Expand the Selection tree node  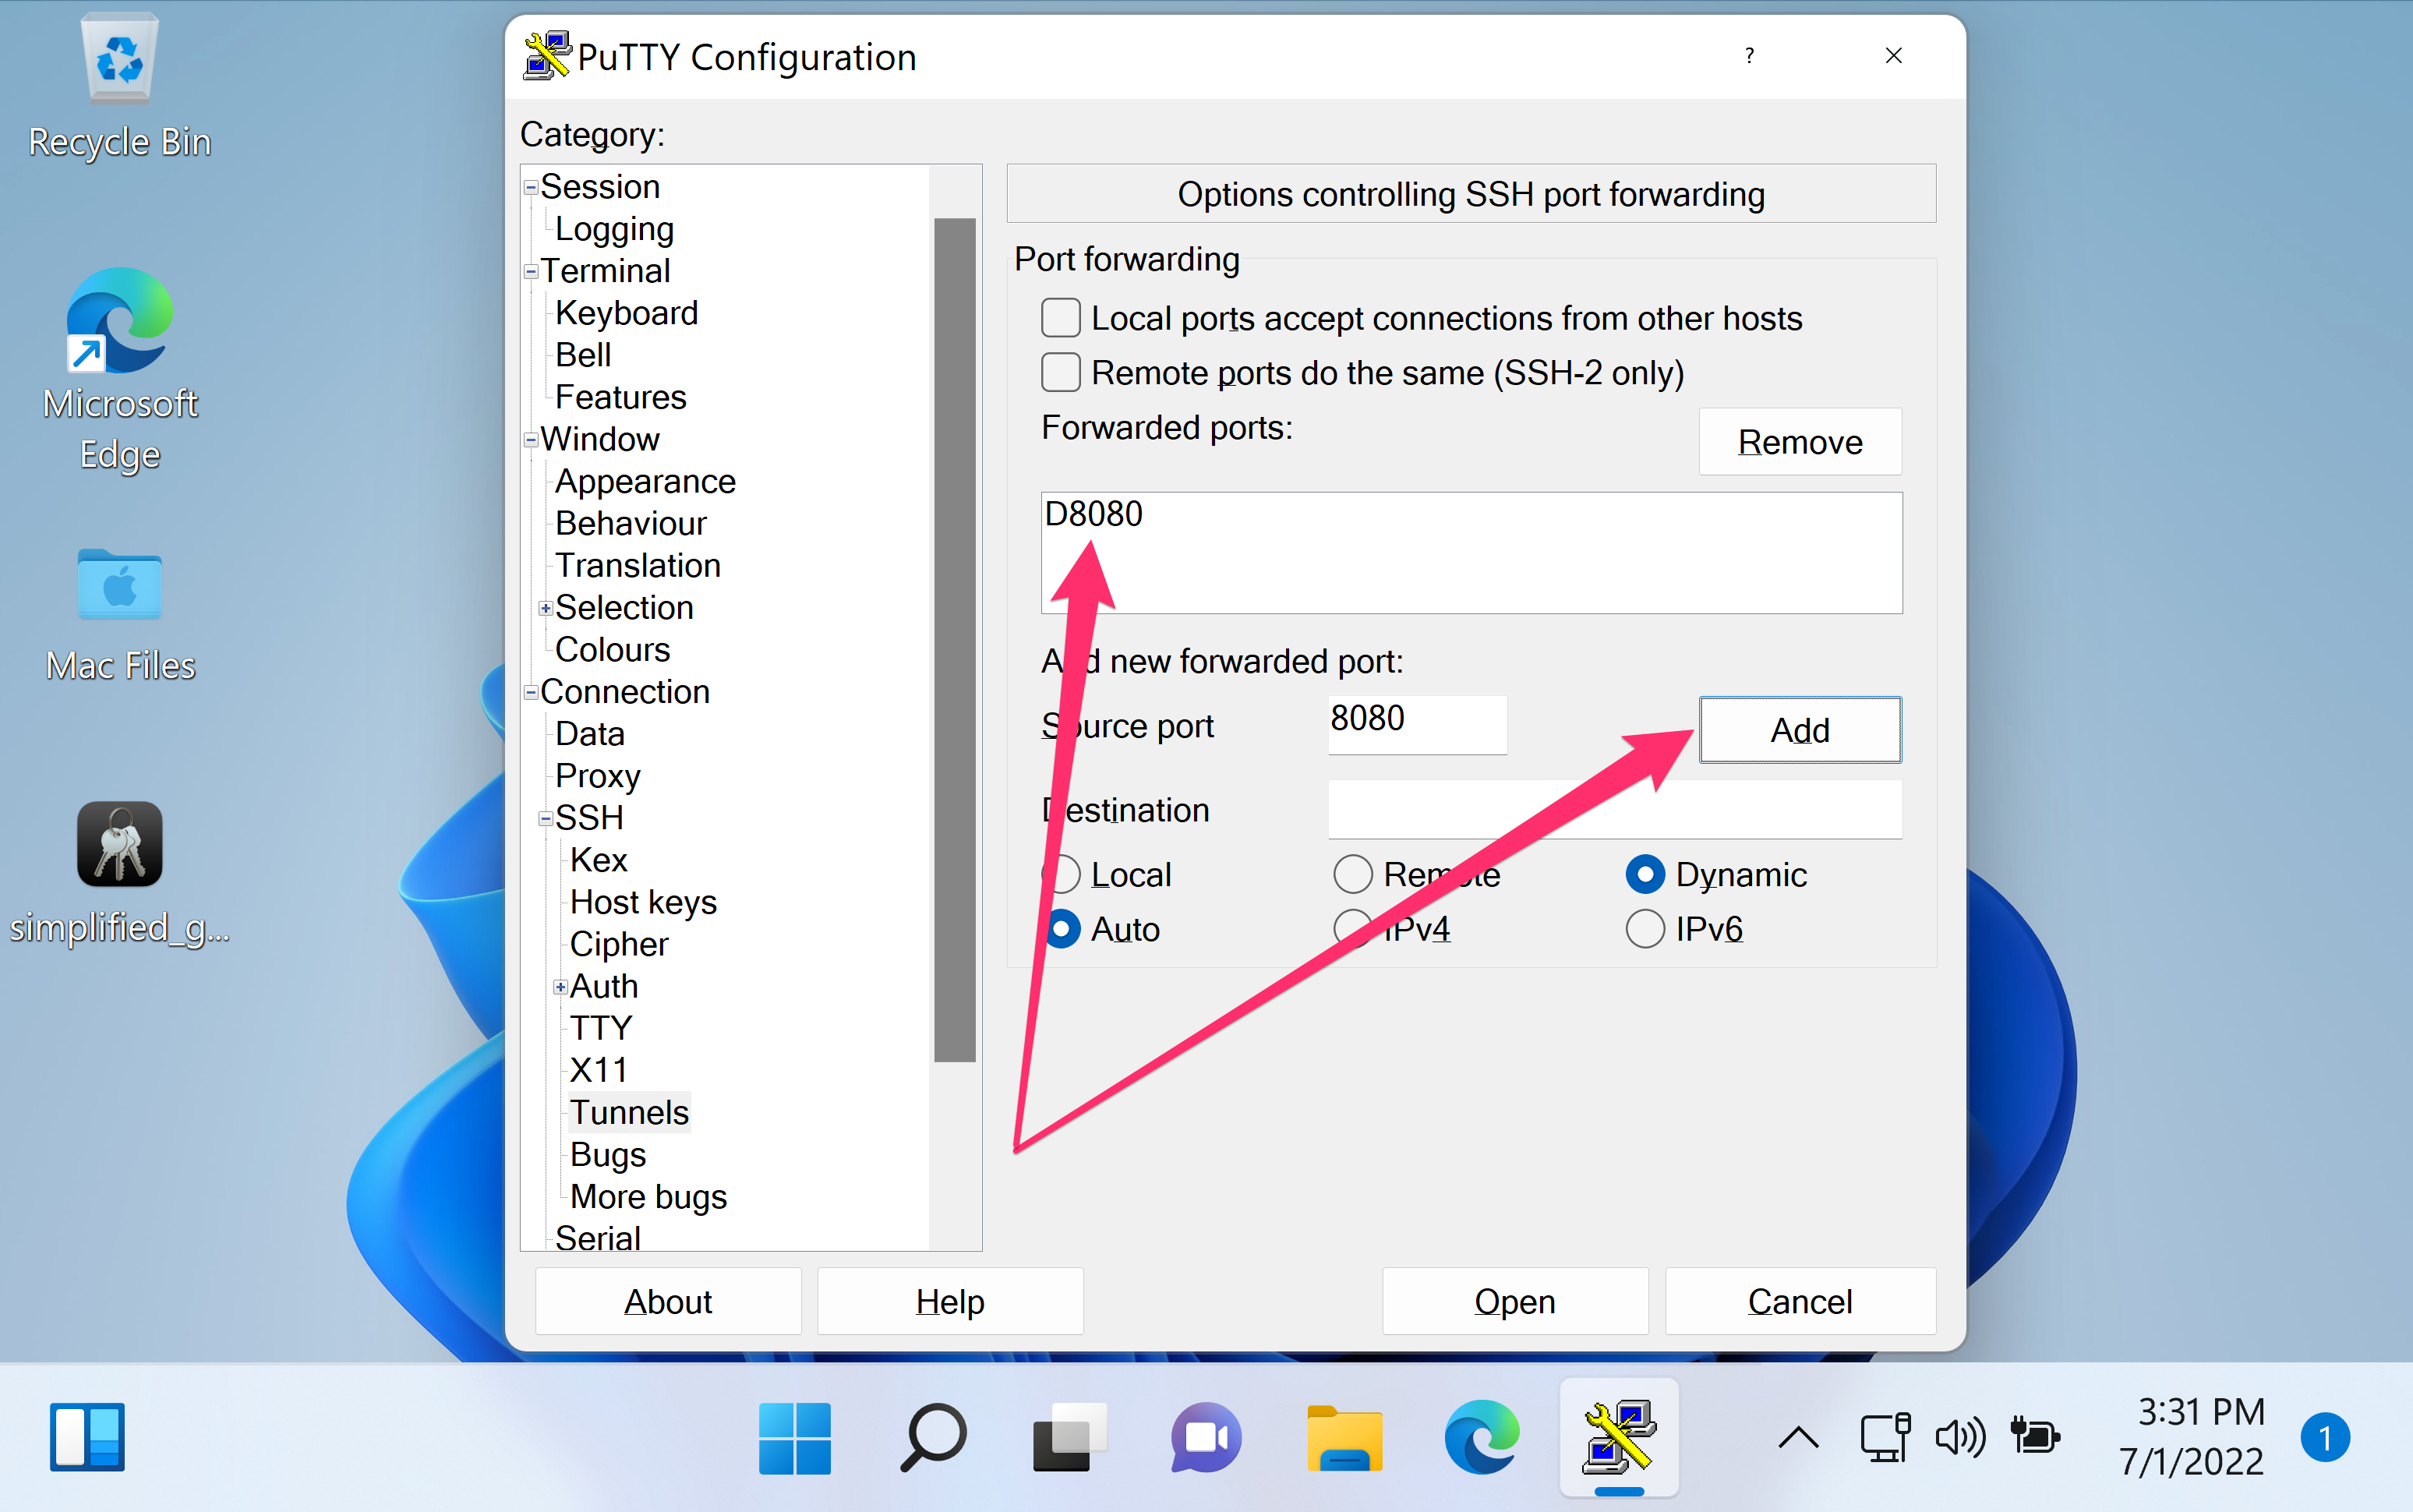545,608
